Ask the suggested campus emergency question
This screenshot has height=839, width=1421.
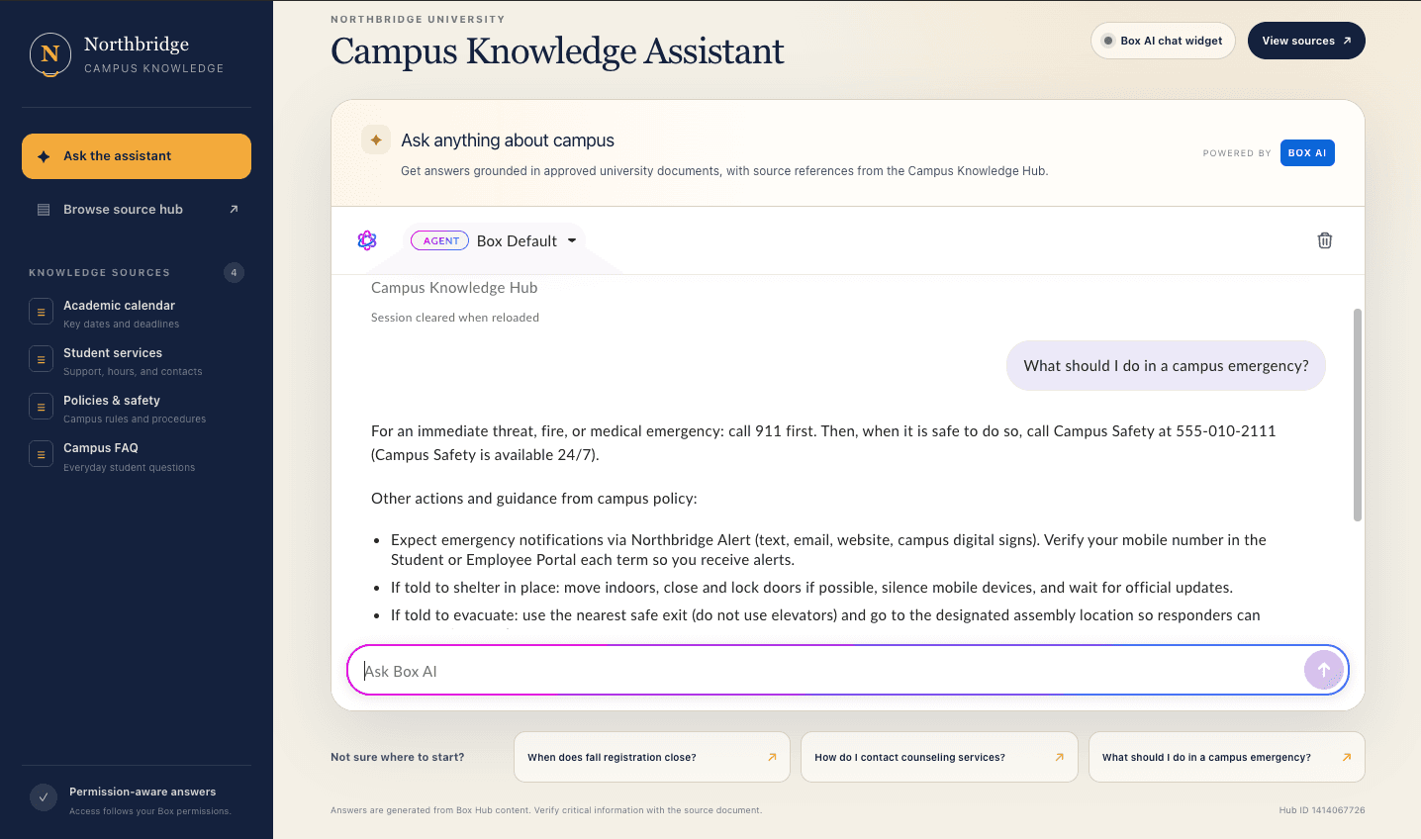click(1227, 757)
